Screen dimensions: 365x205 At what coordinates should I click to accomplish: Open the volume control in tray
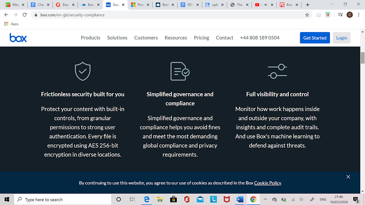[x=302, y=199]
